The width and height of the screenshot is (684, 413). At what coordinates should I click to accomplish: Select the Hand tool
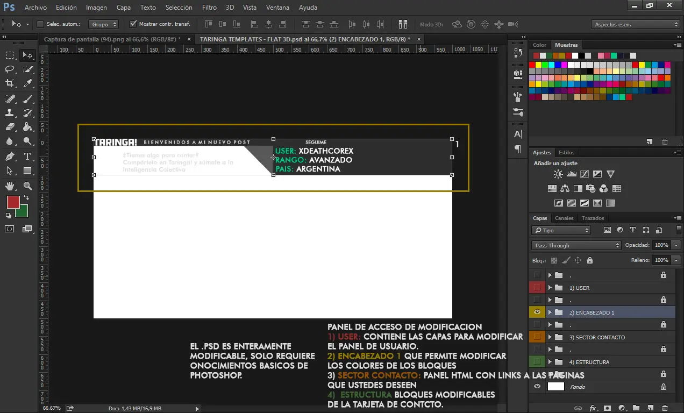(x=10, y=186)
